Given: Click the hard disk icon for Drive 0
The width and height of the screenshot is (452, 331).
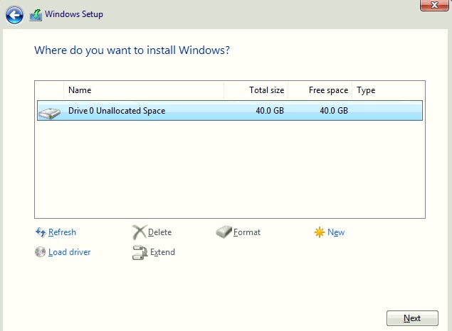Looking at the screenshot, I should pyautogui.click(x=50, y=112).
